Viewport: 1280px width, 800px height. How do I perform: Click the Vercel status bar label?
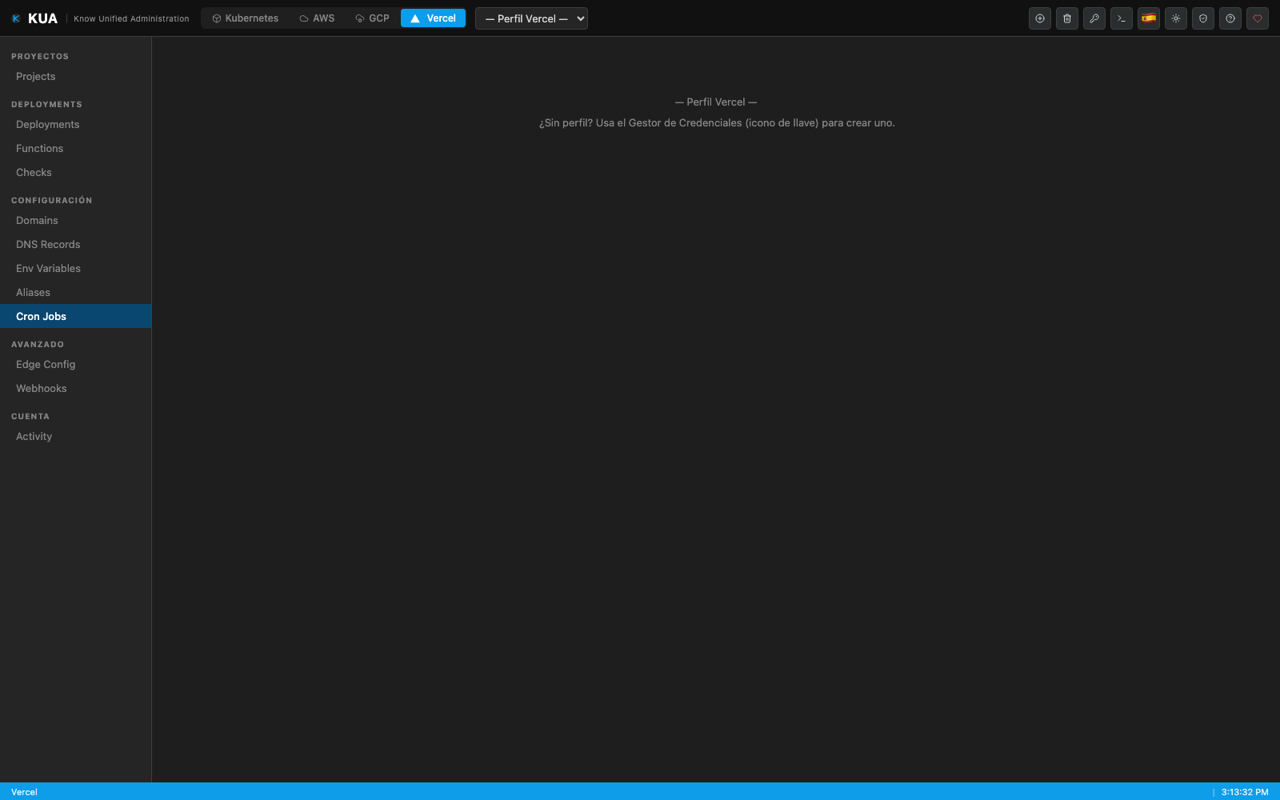click(24, 792)
